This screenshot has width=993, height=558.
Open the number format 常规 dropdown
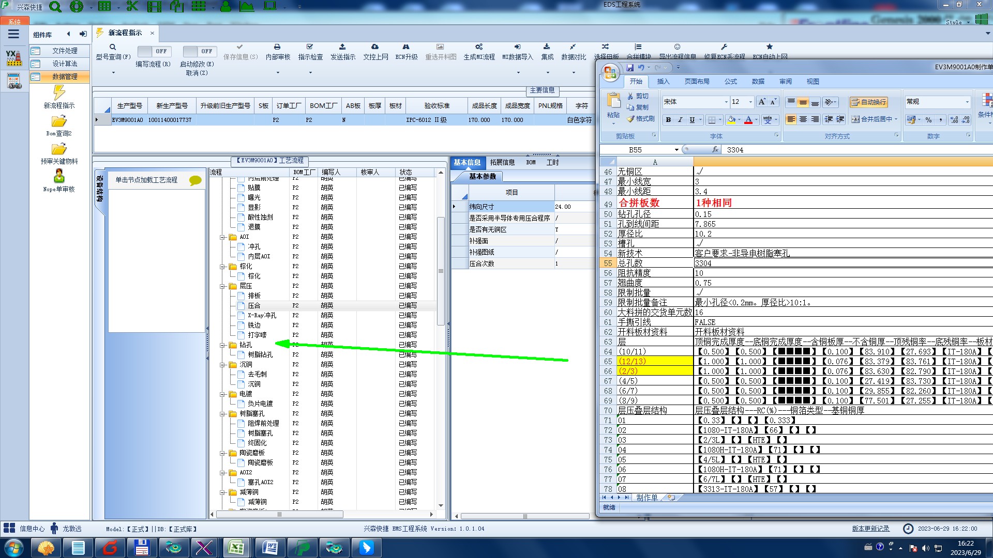tap(967, 102)
